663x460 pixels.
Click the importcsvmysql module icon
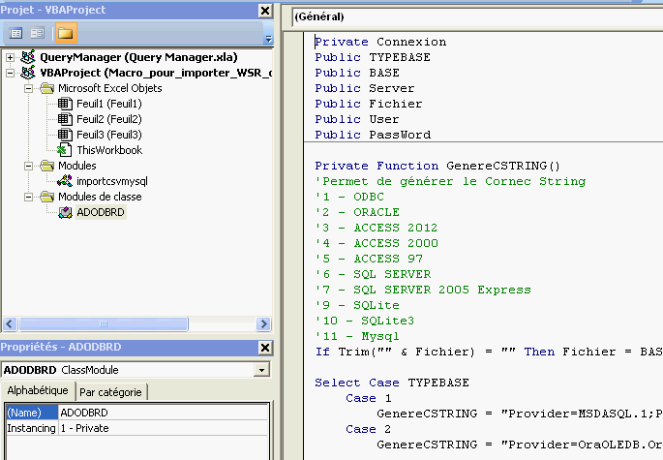(65, 181)
